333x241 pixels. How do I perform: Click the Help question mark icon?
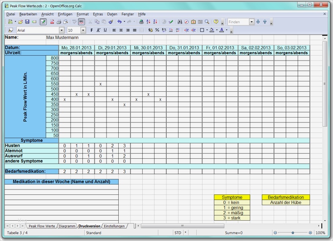coord(216,22)
